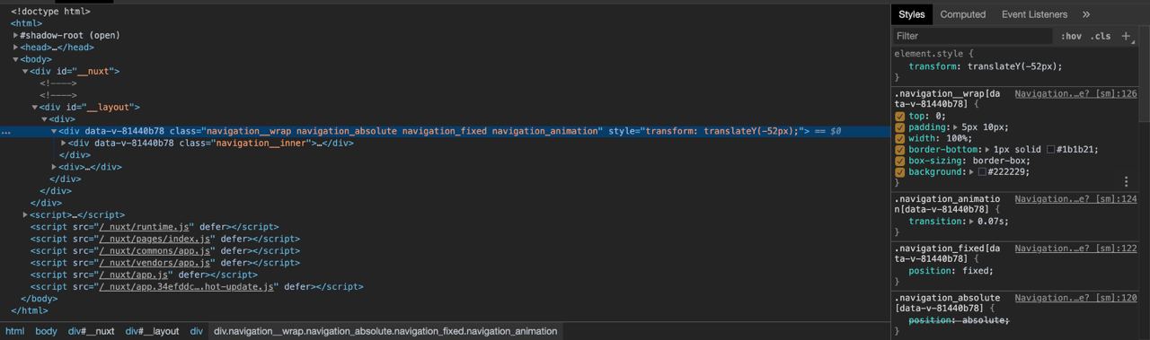This screenshot has width=1150, height=340.
Task: Click the three-dot actions beside selected DOM node
Action: pyautogui.click(x=6, y=131)
